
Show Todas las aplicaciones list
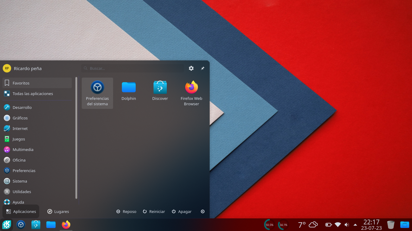33,94
